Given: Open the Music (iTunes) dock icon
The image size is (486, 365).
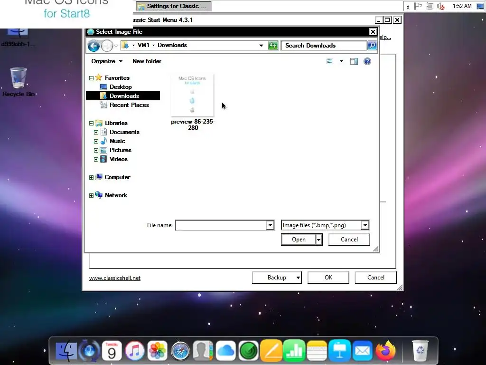Looking at the screenshot, I should tap(134, 351).
